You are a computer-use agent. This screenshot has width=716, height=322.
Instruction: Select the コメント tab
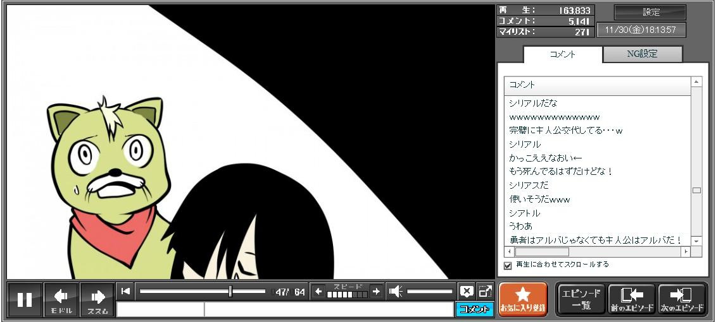pos(563,54)
